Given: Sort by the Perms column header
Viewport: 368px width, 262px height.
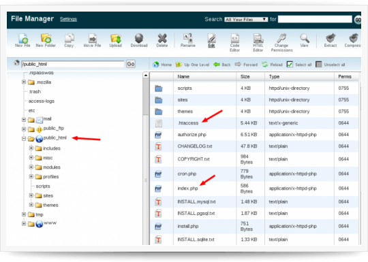Looking at the screenshot, I should coord(347,77).
